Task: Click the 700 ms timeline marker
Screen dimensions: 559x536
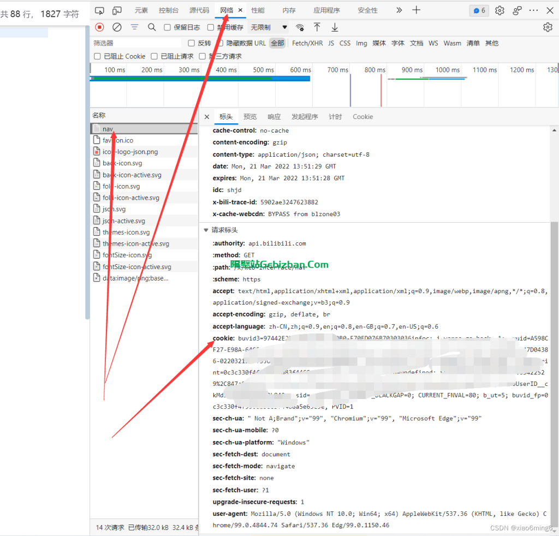Action: tap(337, 70)
